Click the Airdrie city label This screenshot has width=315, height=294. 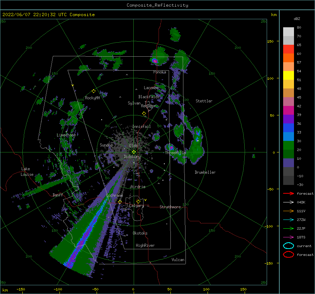coord(138,187)
